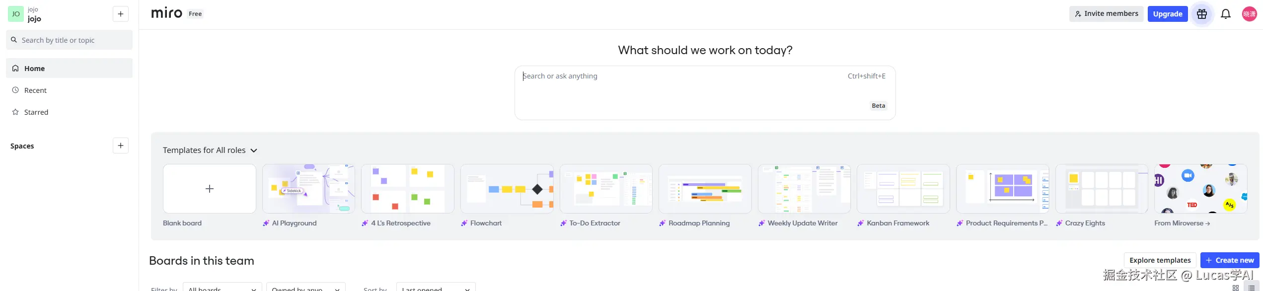Open notifications bell
1263x291 pixels.
pos(1226,14)
